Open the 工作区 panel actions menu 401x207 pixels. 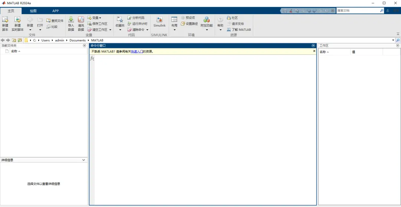click(x=398, y=46)
